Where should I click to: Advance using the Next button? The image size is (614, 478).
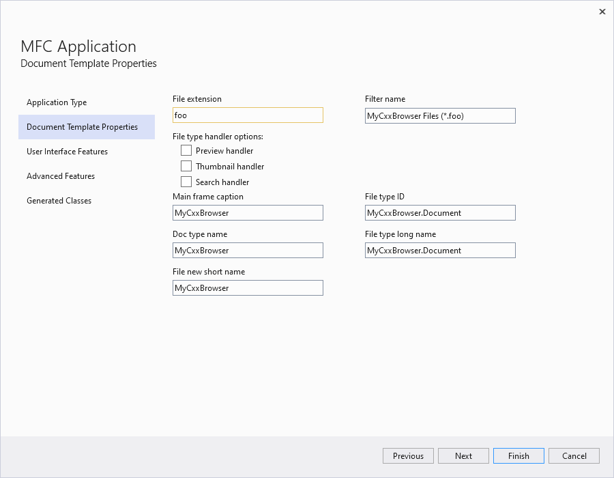click(x=463, y=455)
